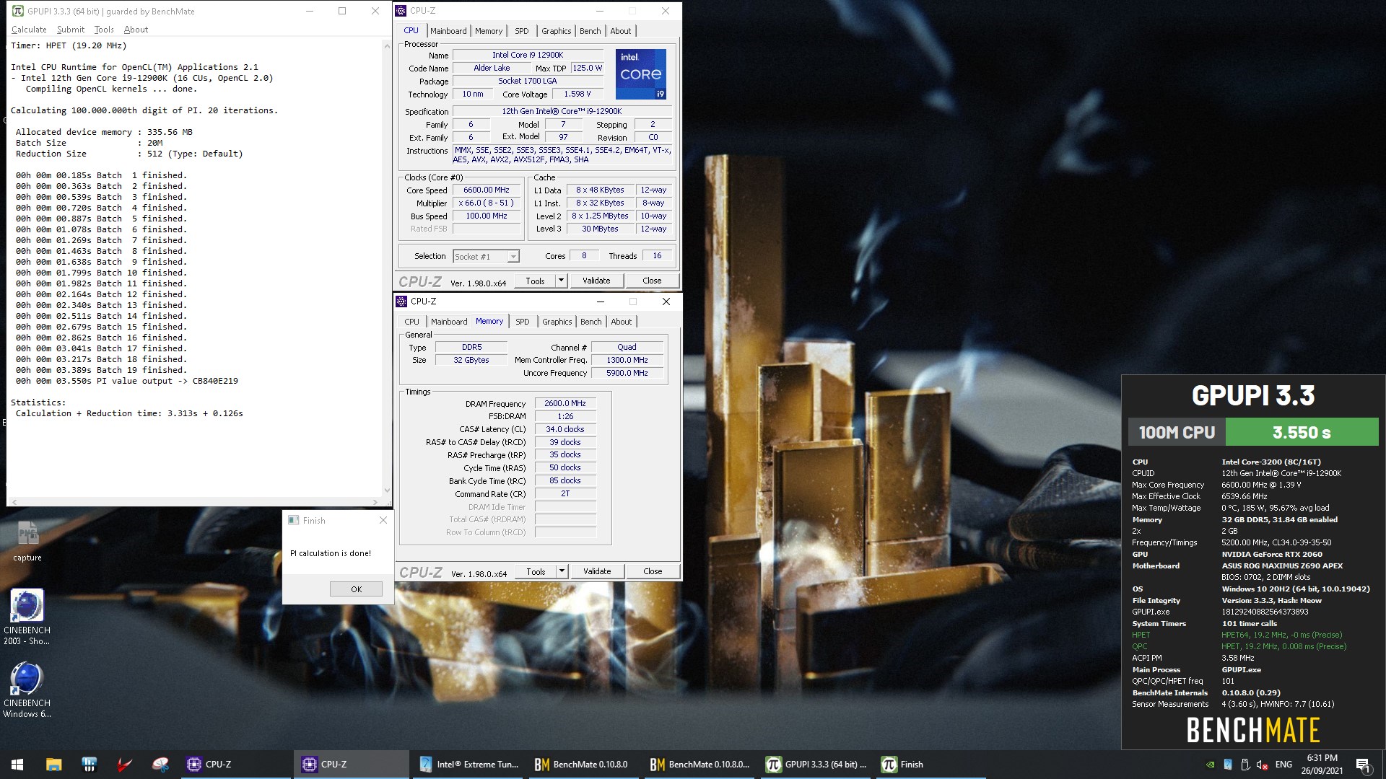Click scroll-down arrow in GPUPI output

[x=387, y=490]
